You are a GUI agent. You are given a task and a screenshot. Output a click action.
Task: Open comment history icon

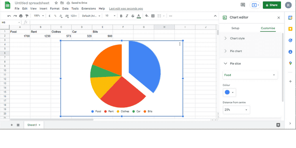coord(243,5)
